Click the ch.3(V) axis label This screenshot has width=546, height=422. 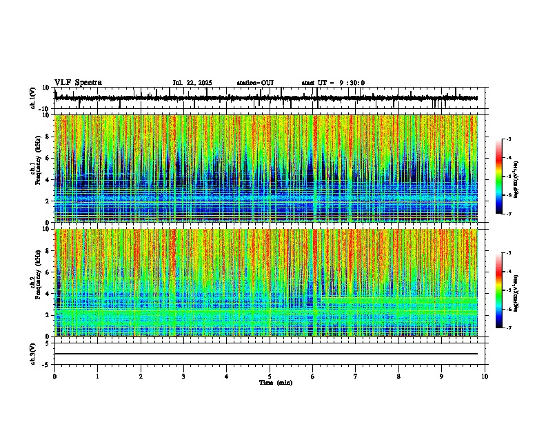[33, 354]
